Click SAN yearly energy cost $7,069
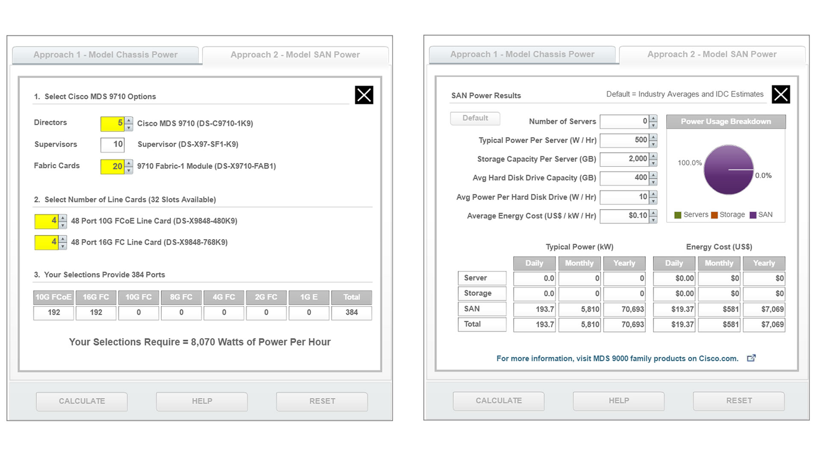Screen dimensions: 821x461 click(x=764, y=309)
